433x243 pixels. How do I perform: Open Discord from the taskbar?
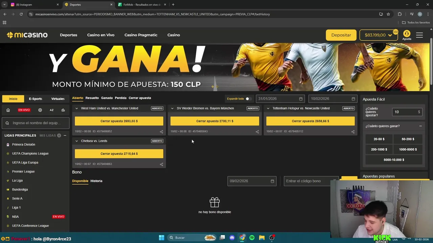[x=232, y=238]
